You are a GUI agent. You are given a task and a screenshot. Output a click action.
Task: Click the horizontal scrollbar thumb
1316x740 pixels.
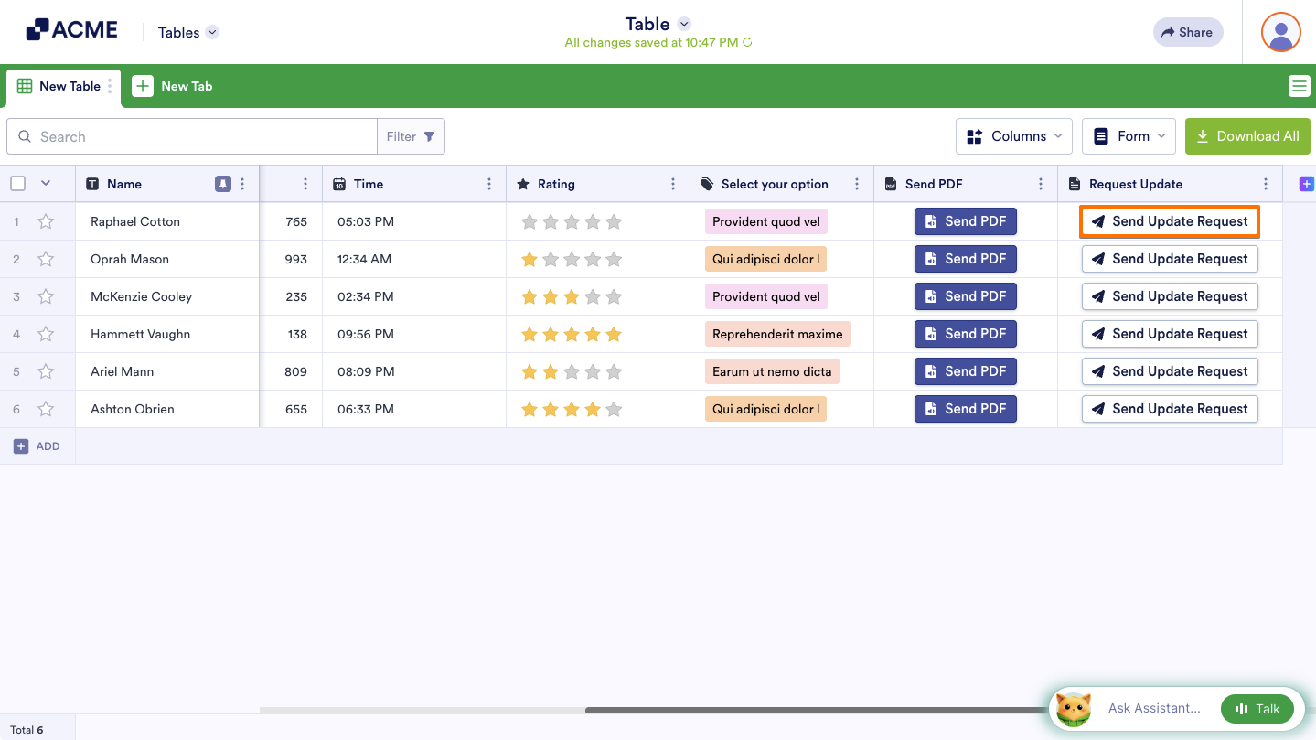point(816,710)
